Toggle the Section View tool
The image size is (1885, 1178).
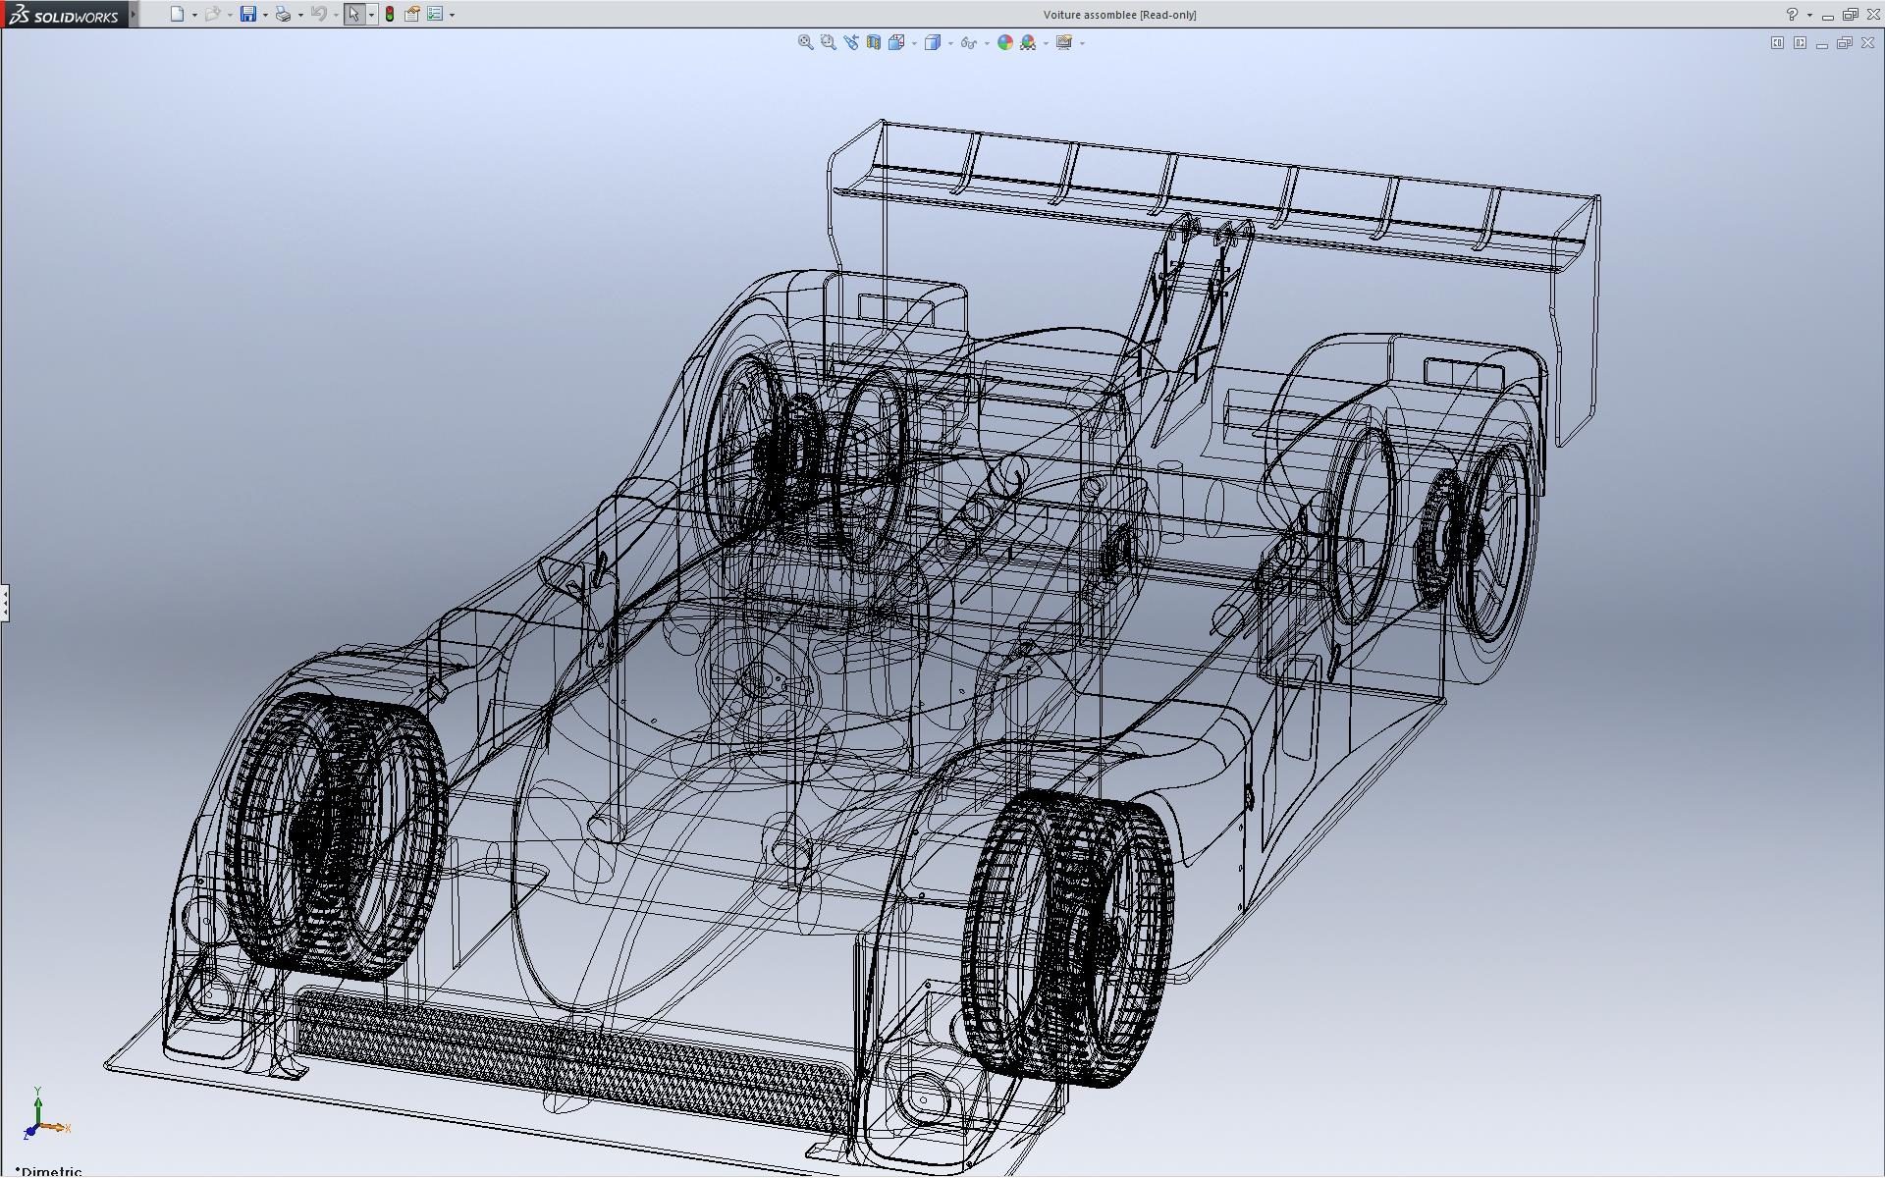coord(873,42)
